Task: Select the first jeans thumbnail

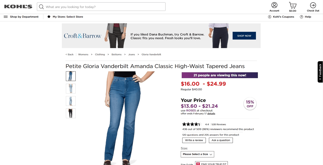Action: tap(71, 76)
